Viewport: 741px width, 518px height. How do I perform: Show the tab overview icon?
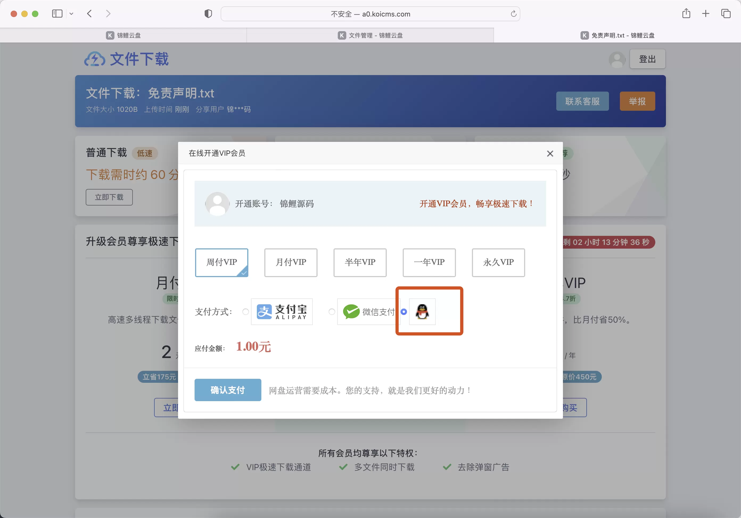(x=726, y=14)
